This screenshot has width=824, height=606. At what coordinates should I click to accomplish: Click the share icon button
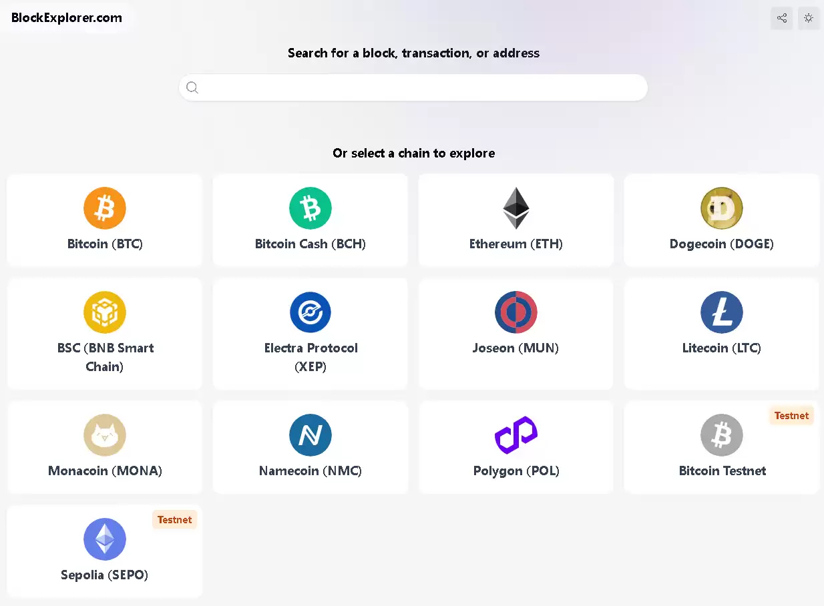[782, 18]
